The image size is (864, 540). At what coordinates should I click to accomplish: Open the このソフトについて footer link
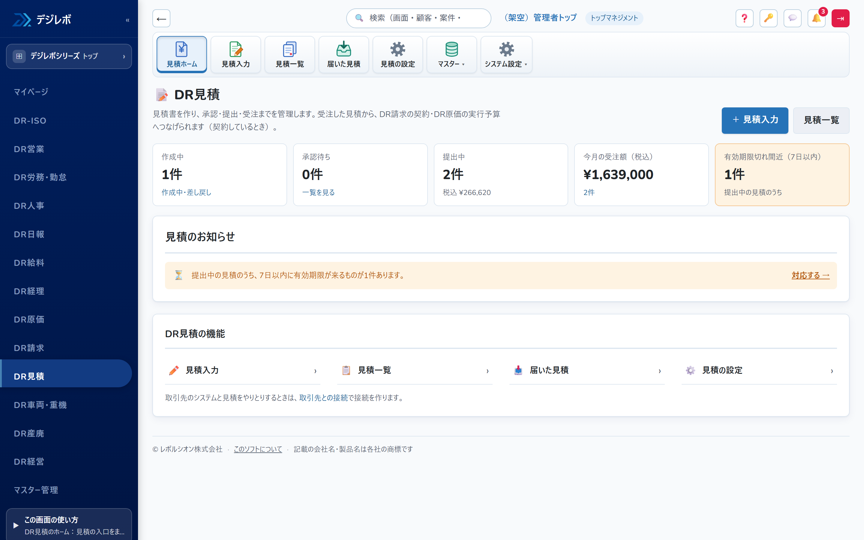[x=258, y=449]
